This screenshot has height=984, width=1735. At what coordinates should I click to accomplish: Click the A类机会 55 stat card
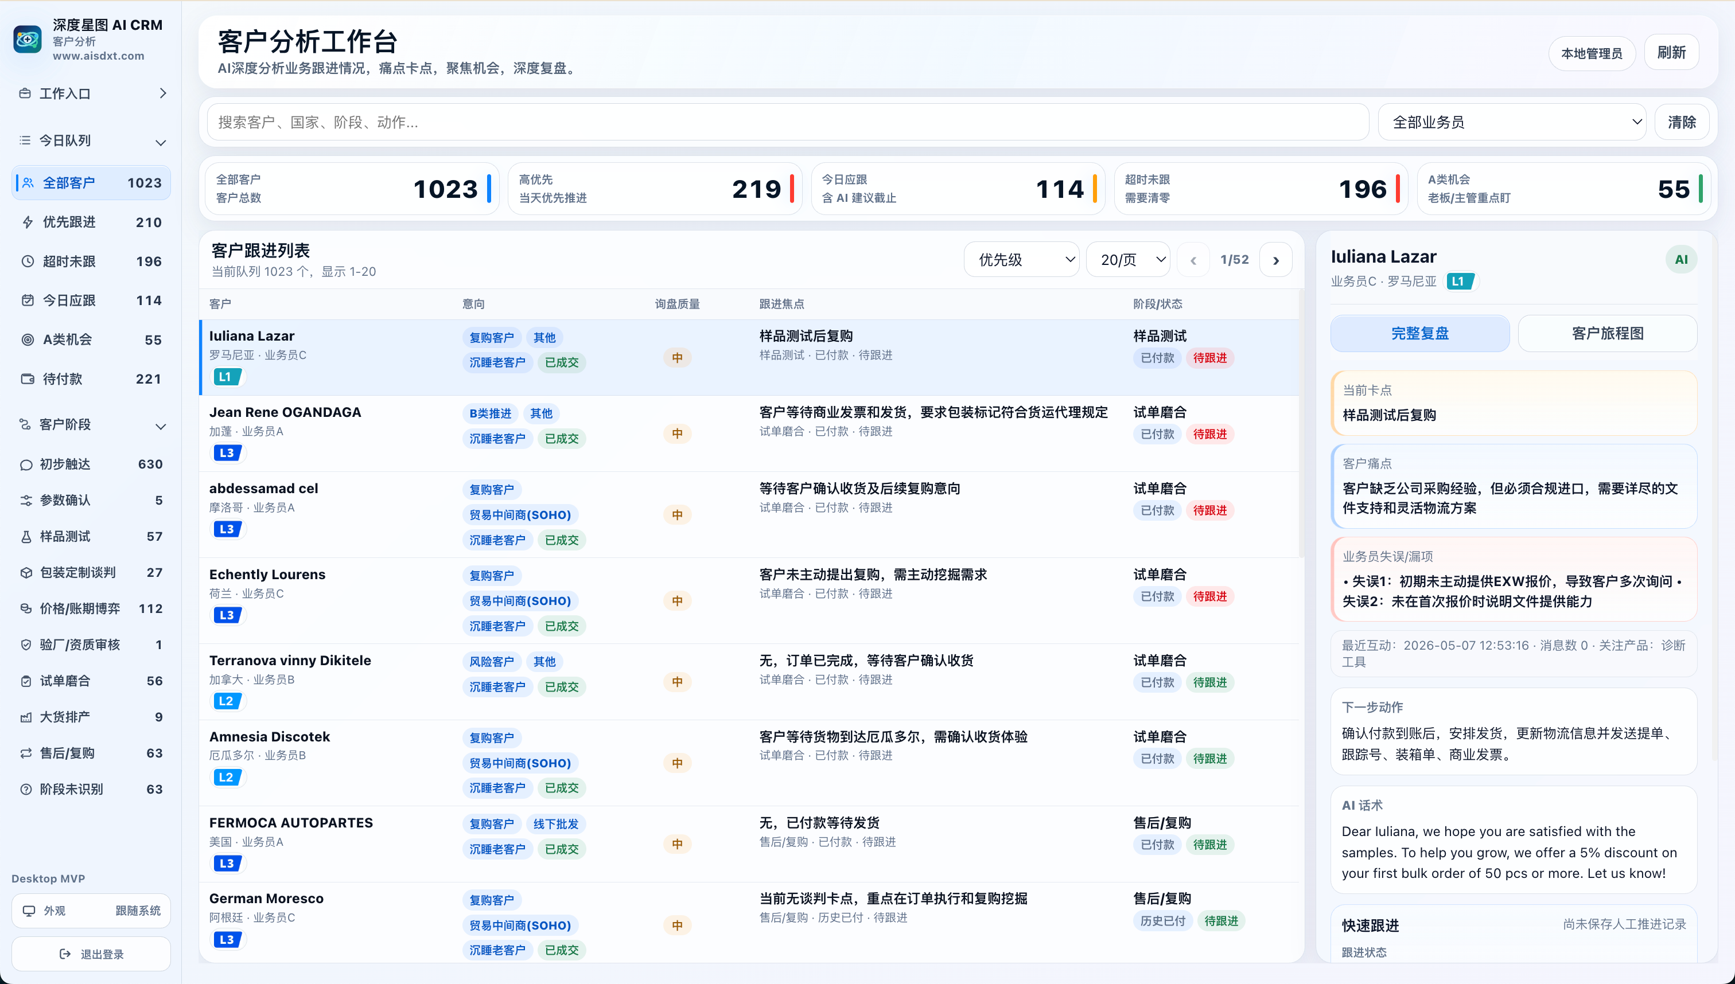[x=1564, y=189]
